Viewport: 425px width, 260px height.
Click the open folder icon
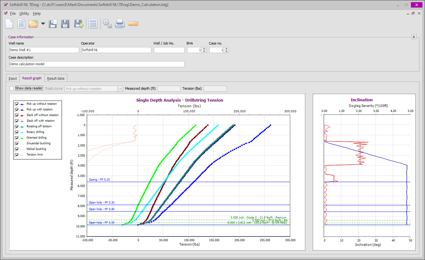click(x=33, y=24)
